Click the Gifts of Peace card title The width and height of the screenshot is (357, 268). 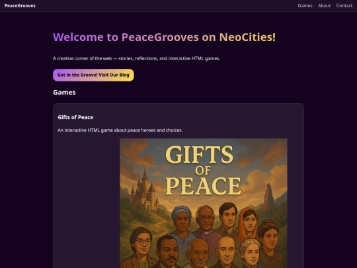(75, 117)
